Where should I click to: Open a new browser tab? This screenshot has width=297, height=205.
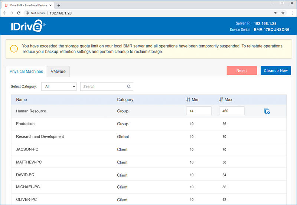(x=59, y=5)
